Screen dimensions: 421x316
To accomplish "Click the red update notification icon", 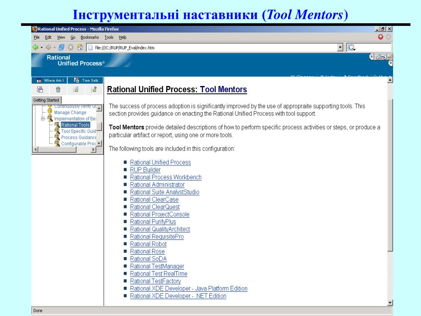I will [380, 37].
